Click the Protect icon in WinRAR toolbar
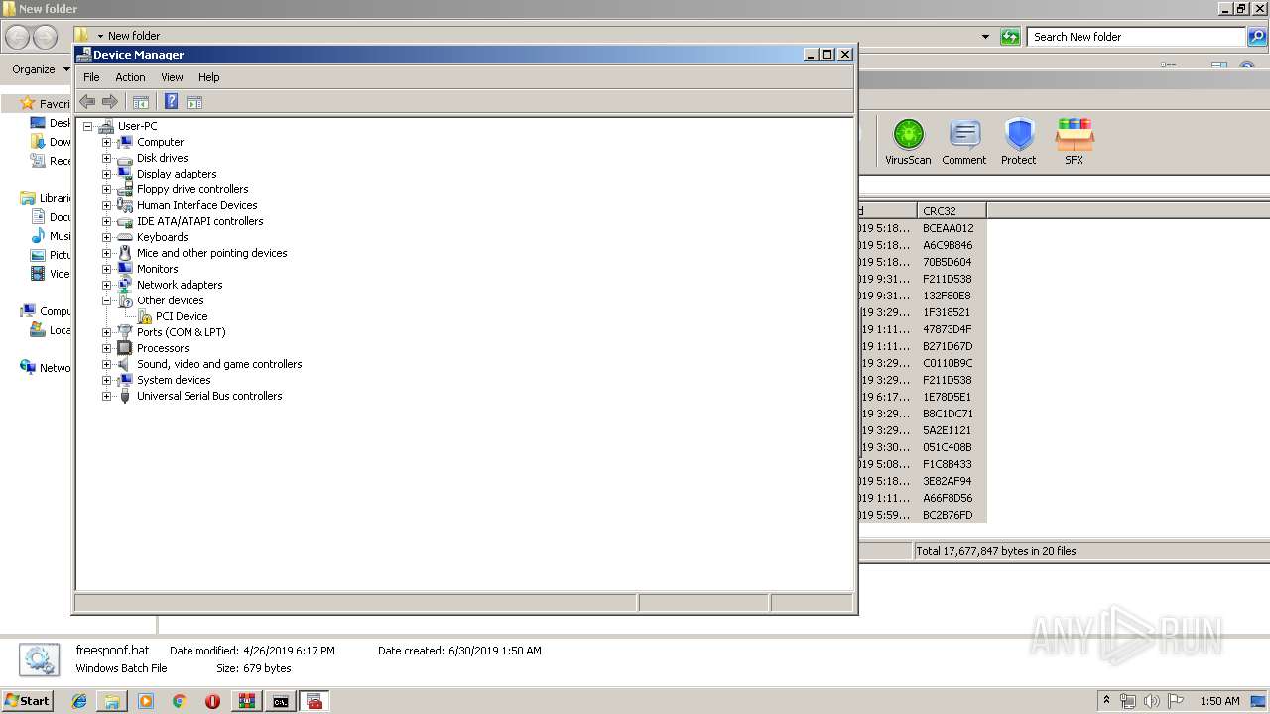Screen dimensions: 1270x714 click(1019, 141)
